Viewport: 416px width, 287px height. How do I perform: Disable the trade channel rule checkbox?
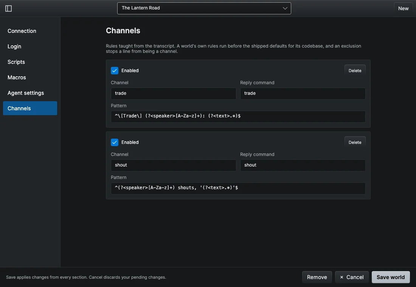pos(115,71)
